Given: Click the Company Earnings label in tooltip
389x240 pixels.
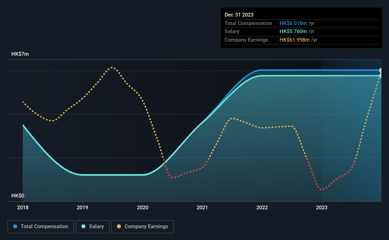Looking at the screenshot, I should pyautogui.click(x=246, y=40).
